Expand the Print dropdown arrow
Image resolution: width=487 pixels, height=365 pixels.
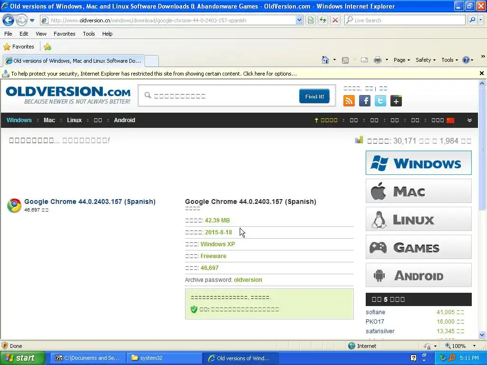[x=387, y=60]
